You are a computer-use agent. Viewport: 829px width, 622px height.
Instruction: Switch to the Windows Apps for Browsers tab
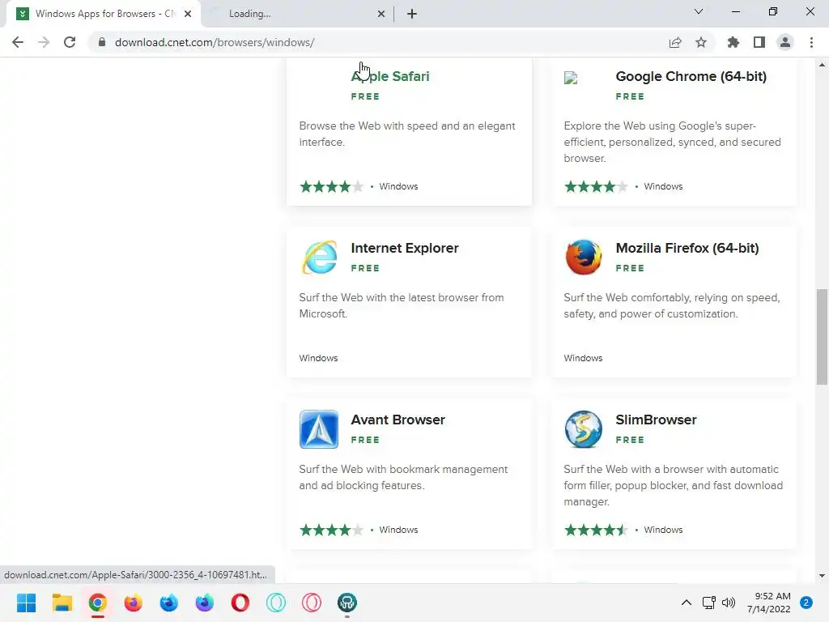pos(104,14)
